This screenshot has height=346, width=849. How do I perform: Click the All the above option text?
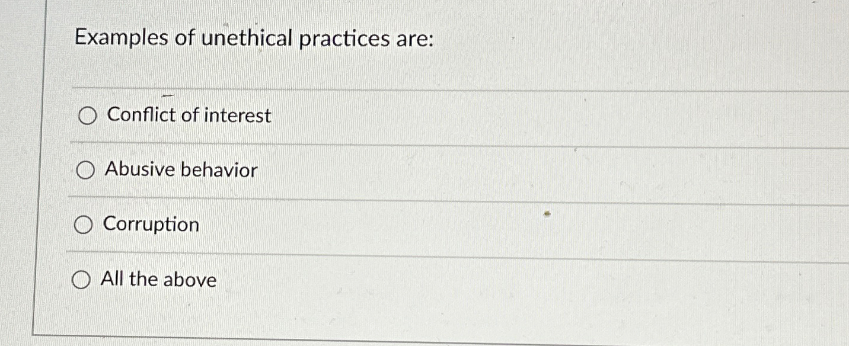(x=159, y=279)
